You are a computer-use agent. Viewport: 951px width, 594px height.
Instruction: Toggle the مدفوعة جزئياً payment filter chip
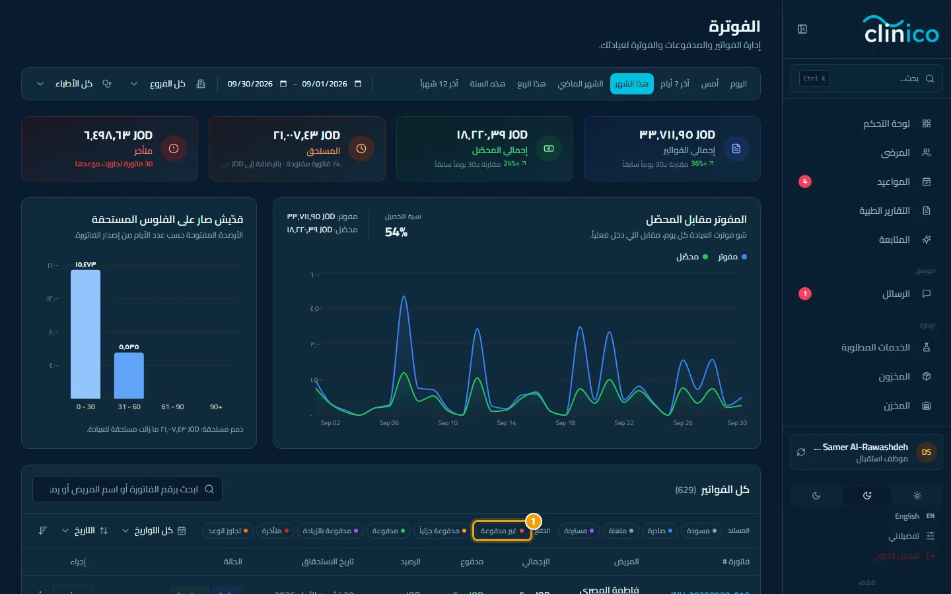(442, 531)
